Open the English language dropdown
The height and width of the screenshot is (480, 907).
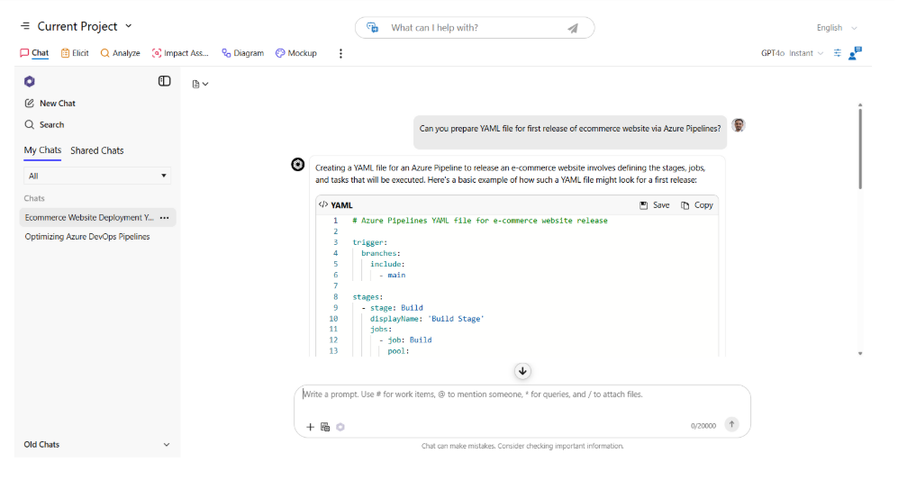point(836,28)
